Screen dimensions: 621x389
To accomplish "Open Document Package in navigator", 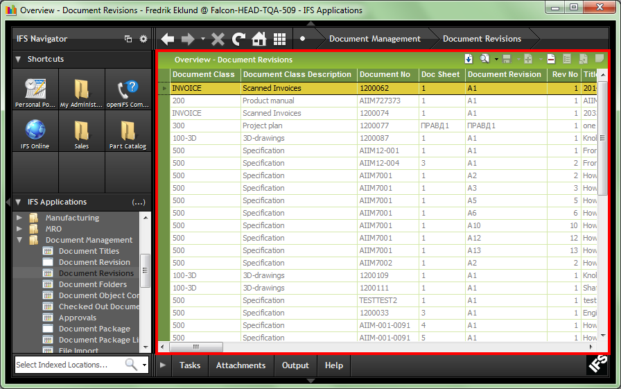I will [x=94, y=329].
